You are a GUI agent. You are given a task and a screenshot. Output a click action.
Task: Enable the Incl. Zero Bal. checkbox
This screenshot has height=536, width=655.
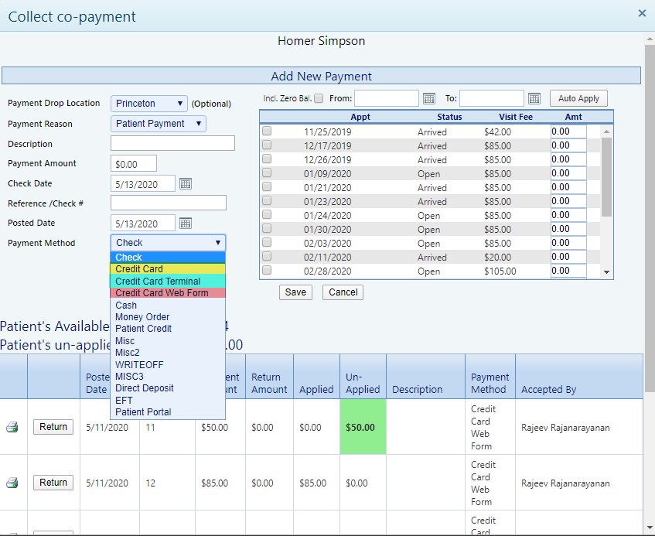(x=319, y=99)
